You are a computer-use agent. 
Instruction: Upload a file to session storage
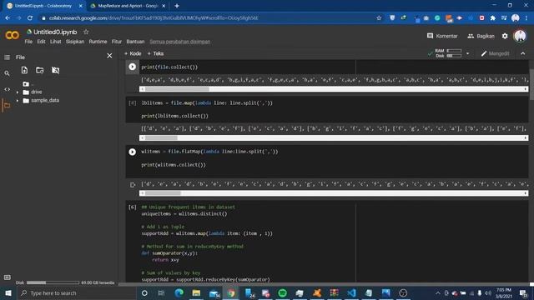click(24, 70)
